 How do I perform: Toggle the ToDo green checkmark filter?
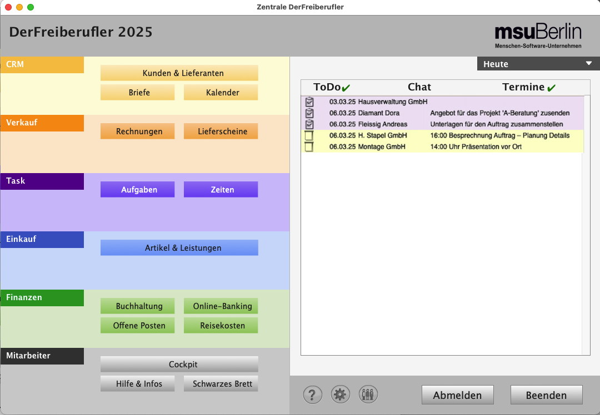pyautogui.click(x=346, y=88)
